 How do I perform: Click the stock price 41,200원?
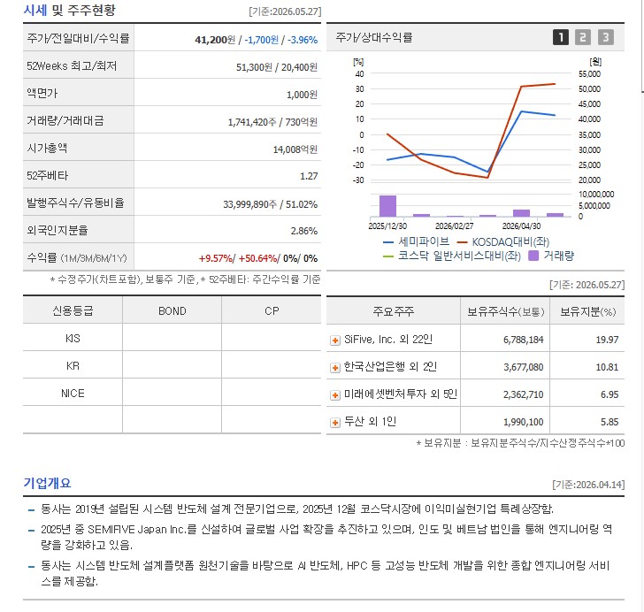point(215,40)
